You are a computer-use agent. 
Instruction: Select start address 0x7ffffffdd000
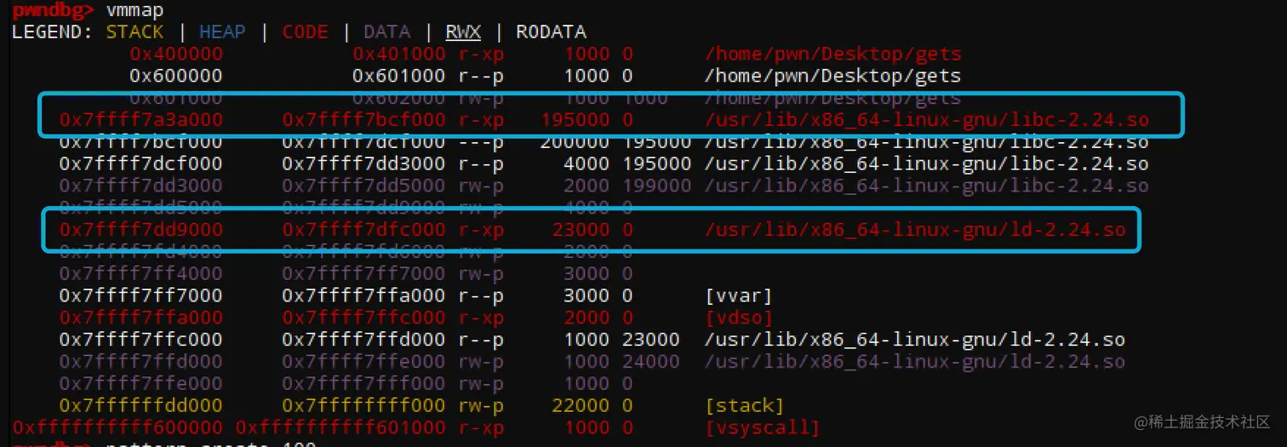click(141, 405)
